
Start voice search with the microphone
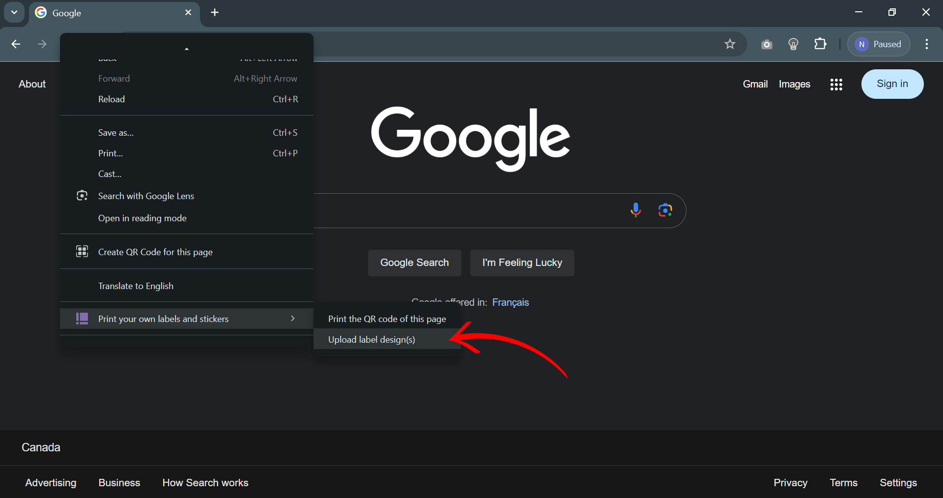coord(635,210)
